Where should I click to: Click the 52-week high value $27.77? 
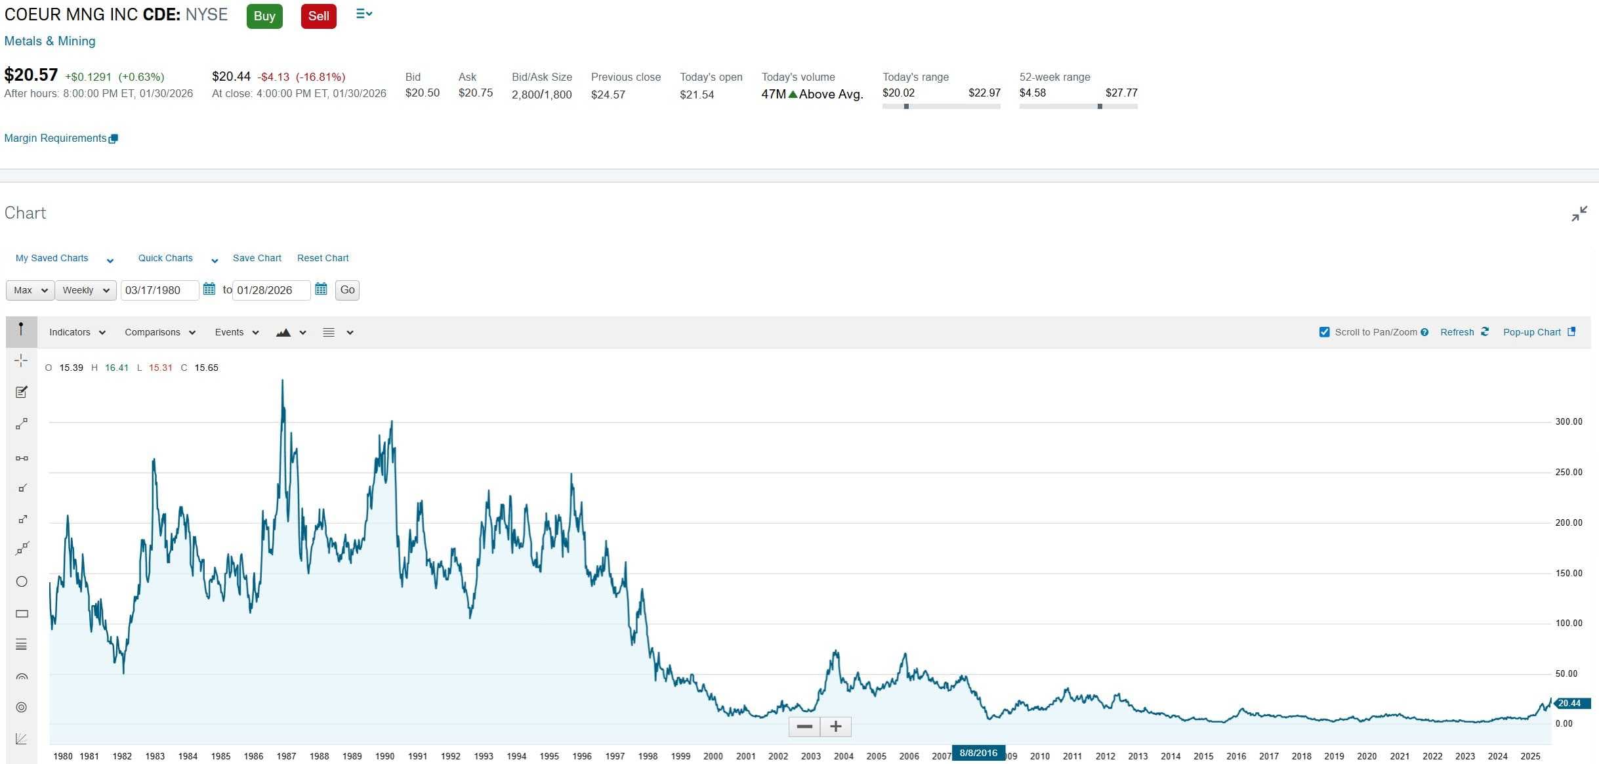(1121, 93)
